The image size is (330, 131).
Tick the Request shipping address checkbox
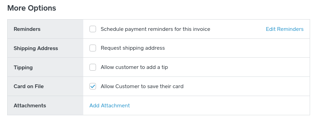[93, 48]
